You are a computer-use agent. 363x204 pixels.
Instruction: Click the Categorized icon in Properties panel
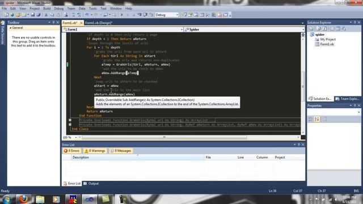(311, 119)
